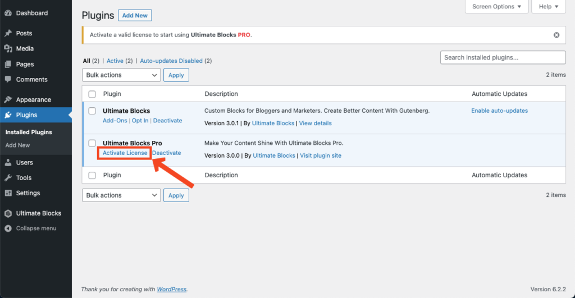Click the Tools wrench icon
The height and width of the screenshot is (298, 575).
point(8,178)
